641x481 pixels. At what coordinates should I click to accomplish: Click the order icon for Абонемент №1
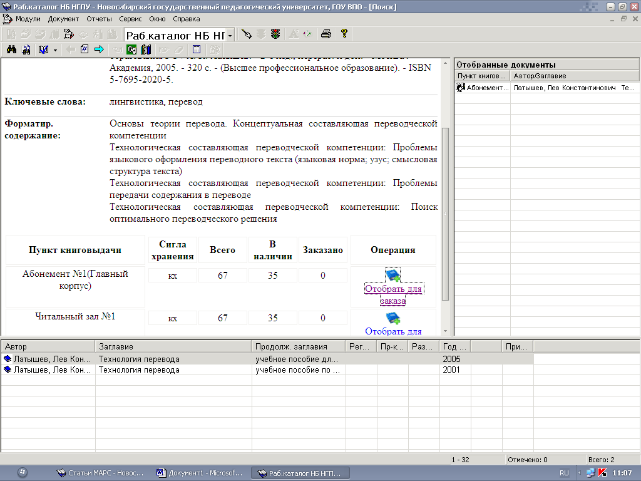(x=393, y=276)
